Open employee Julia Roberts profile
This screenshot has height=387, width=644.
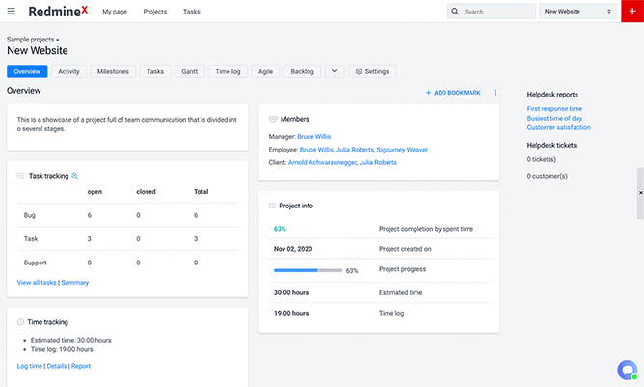click(x=355, y=150)
